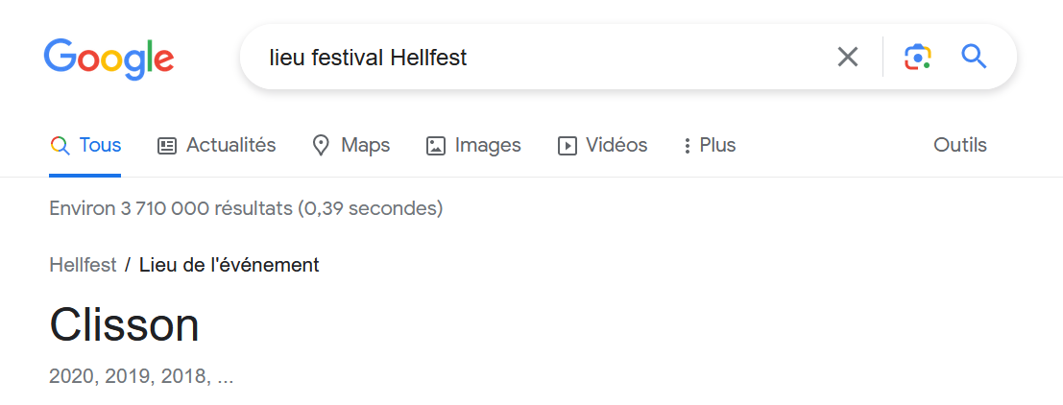This screenshot has width=1063, height=405.
Task: Click the multicolor magnifier icon beside Tous
Action: tap(60, 146)
